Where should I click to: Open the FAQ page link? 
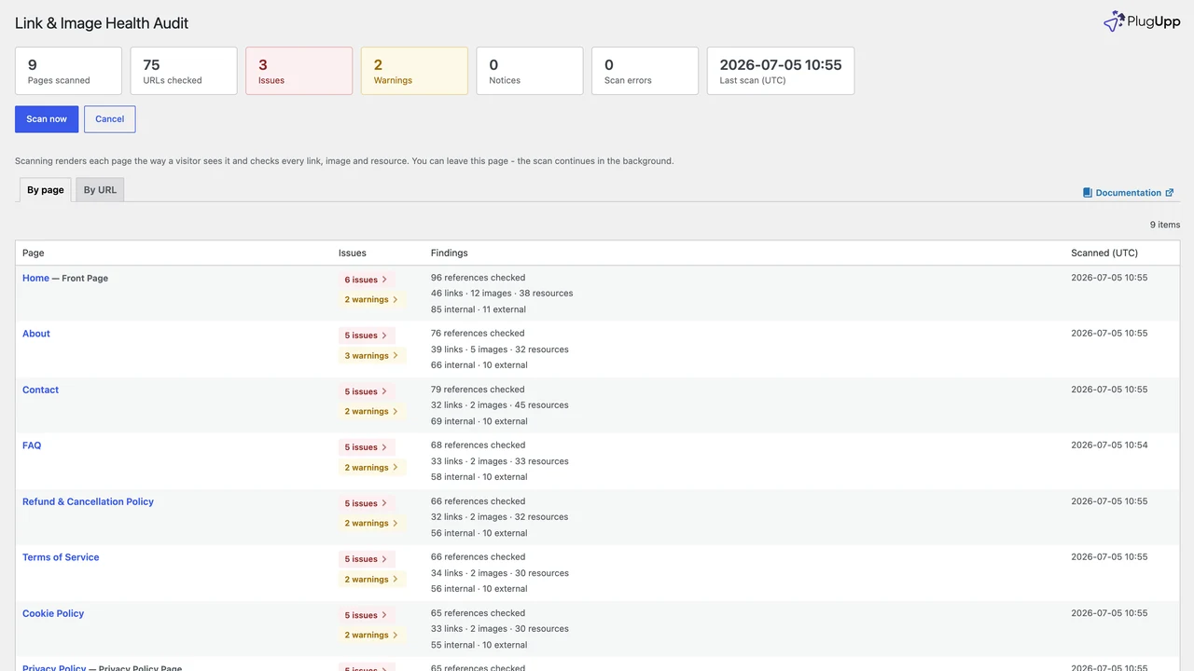[x=32, y=445]
